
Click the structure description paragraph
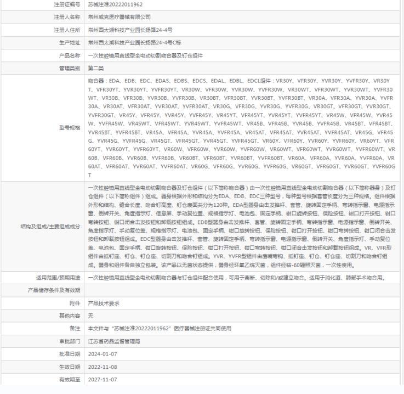coord(242,227)
